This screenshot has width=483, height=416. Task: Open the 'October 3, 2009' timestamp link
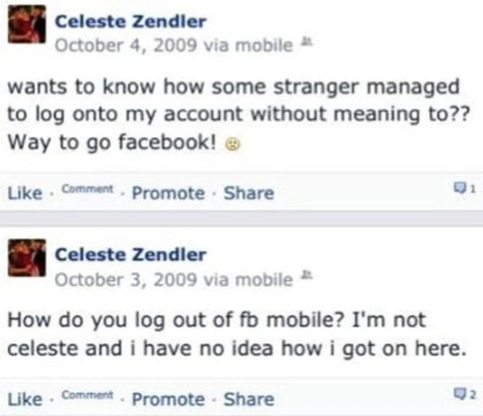[x=126, y=278]
